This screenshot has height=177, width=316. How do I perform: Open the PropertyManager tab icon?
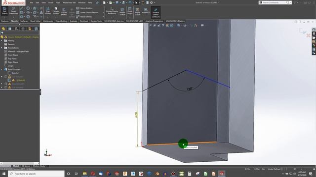click(10, 29)
